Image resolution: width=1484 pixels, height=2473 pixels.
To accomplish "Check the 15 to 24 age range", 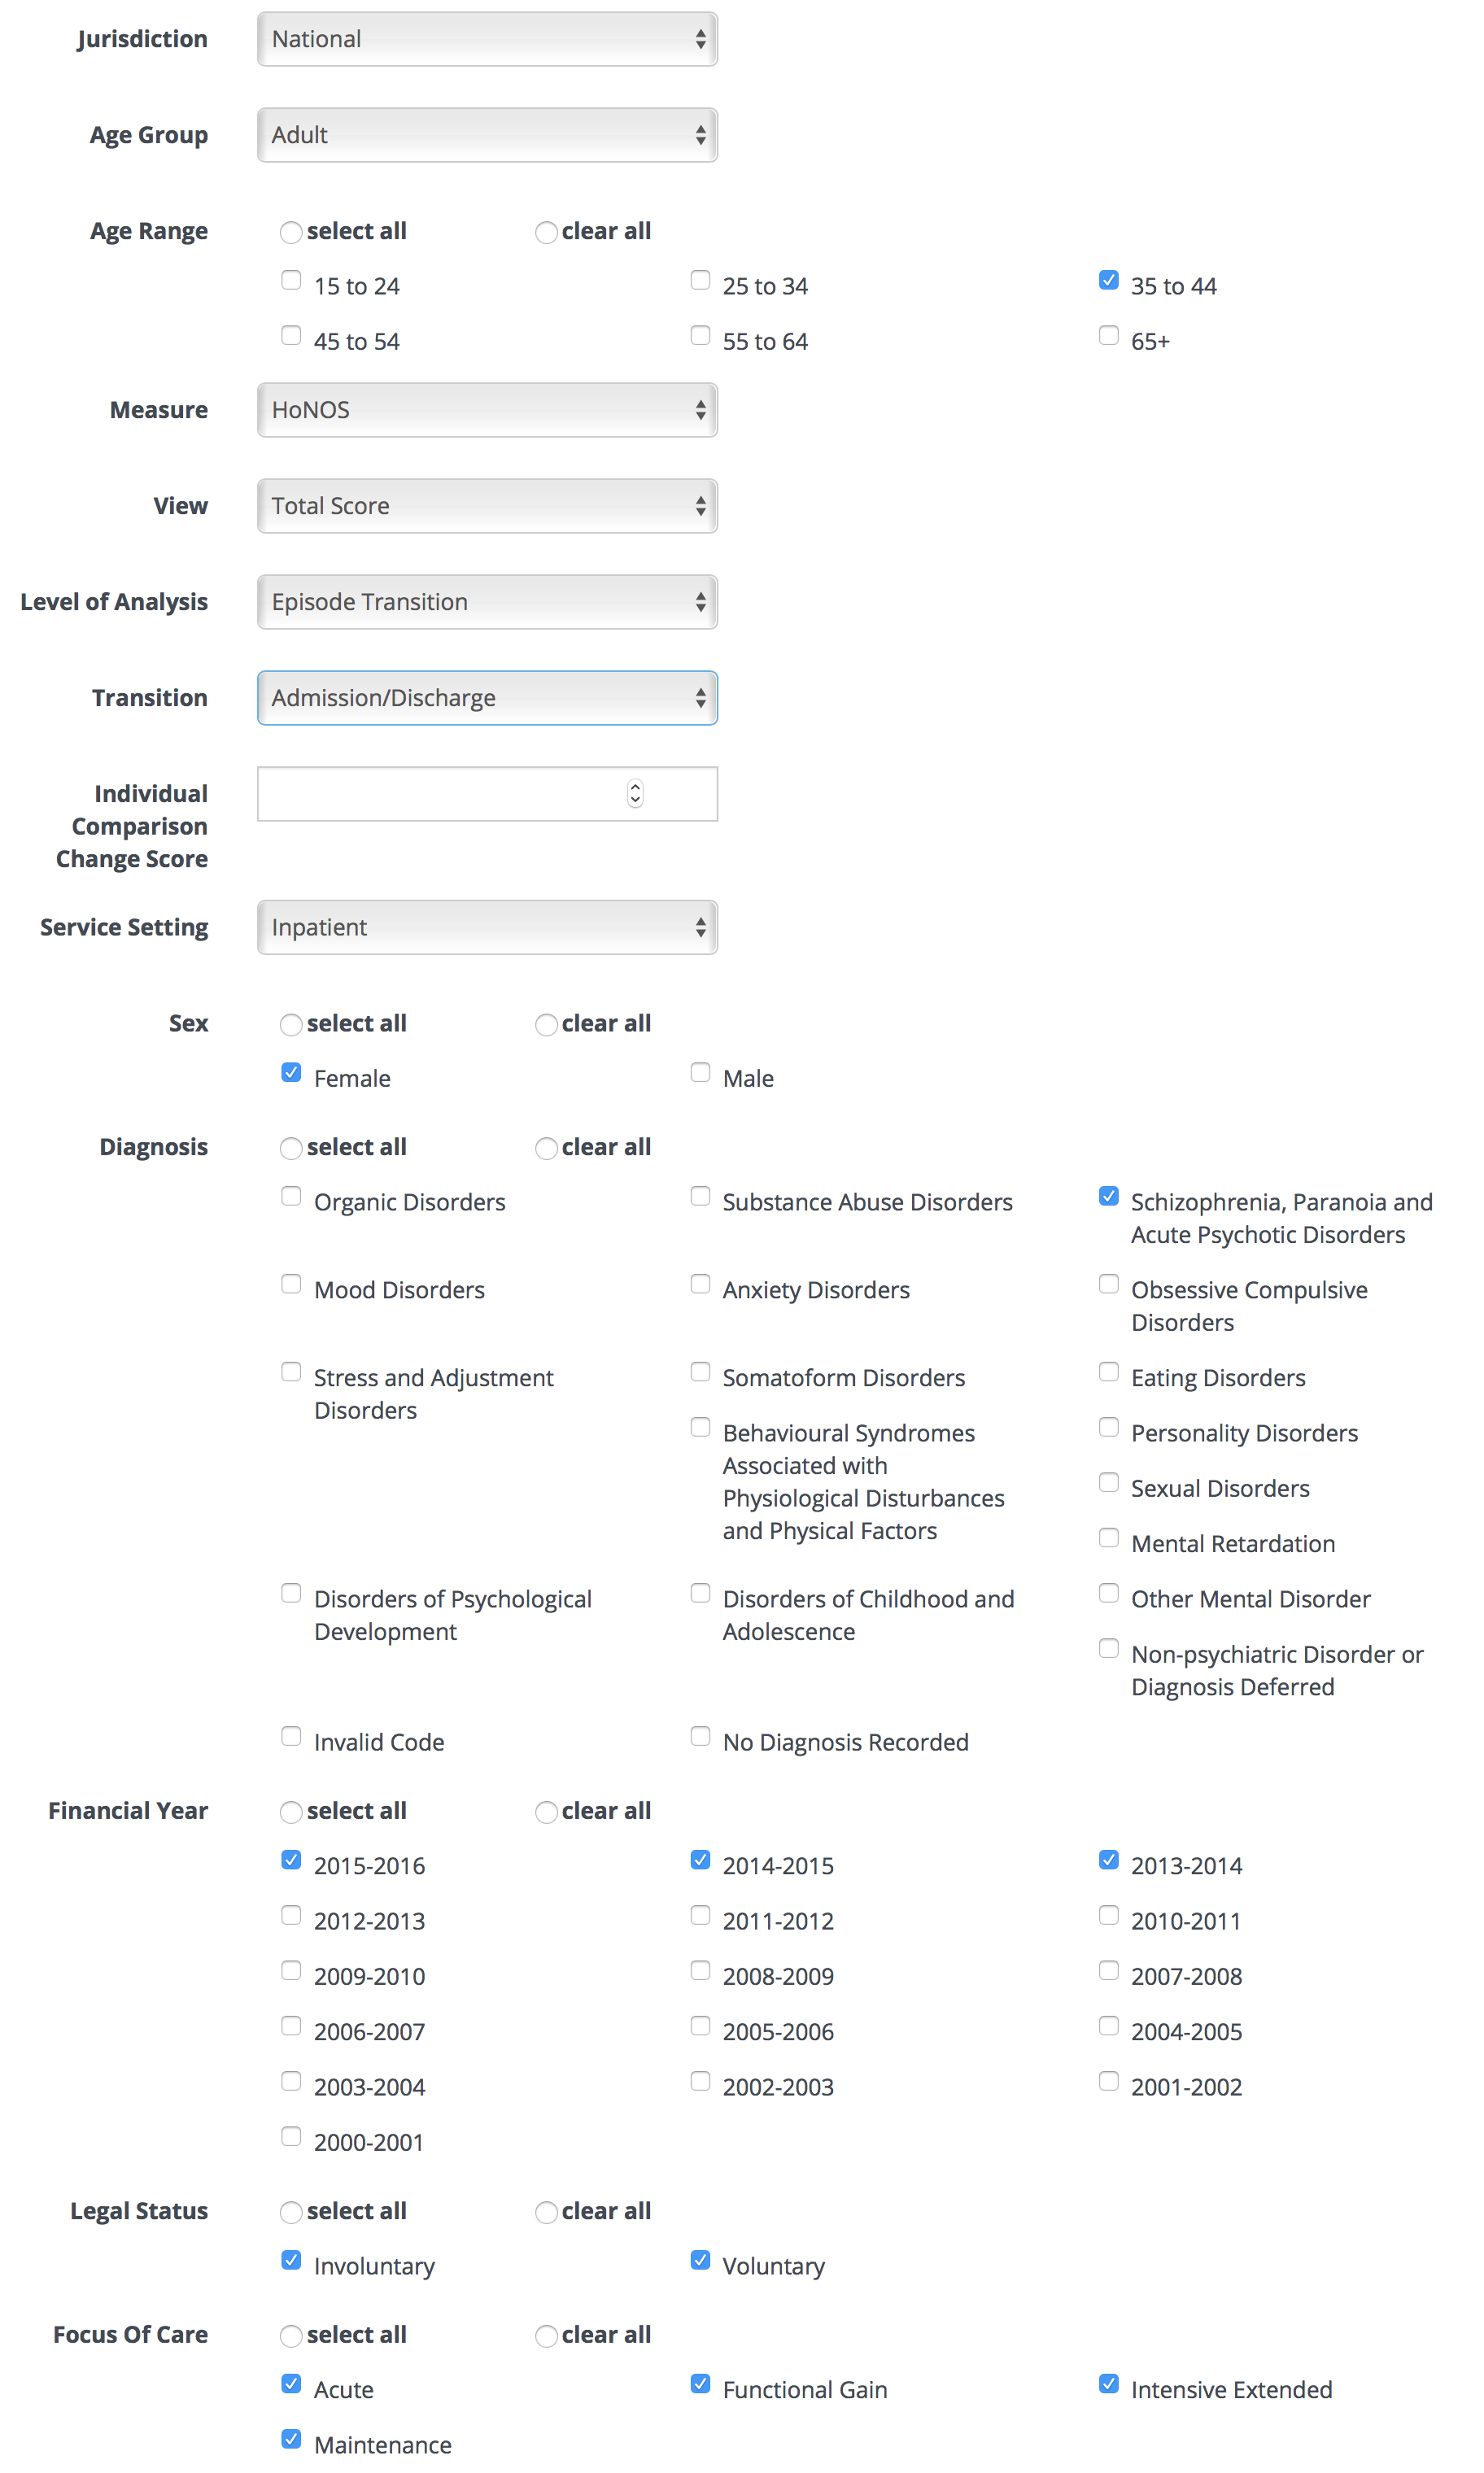I will (x=291, y=280).
